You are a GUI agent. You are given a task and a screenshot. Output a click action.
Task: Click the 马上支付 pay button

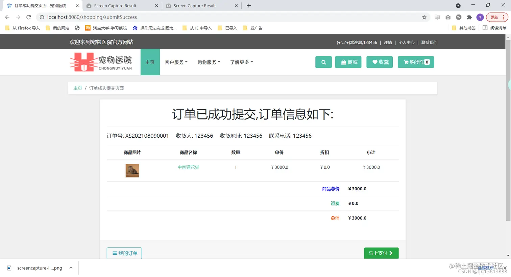pos(381,253)
